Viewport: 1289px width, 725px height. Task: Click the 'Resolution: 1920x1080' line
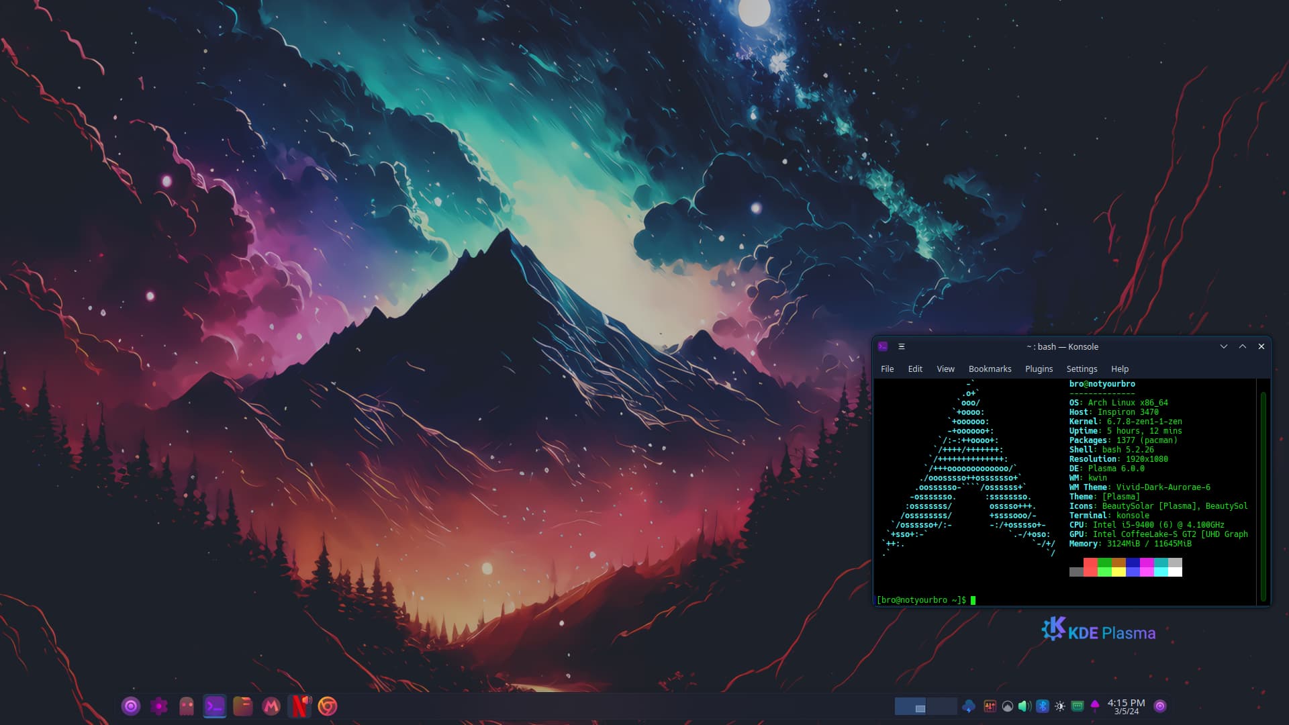click(1118, 459)
